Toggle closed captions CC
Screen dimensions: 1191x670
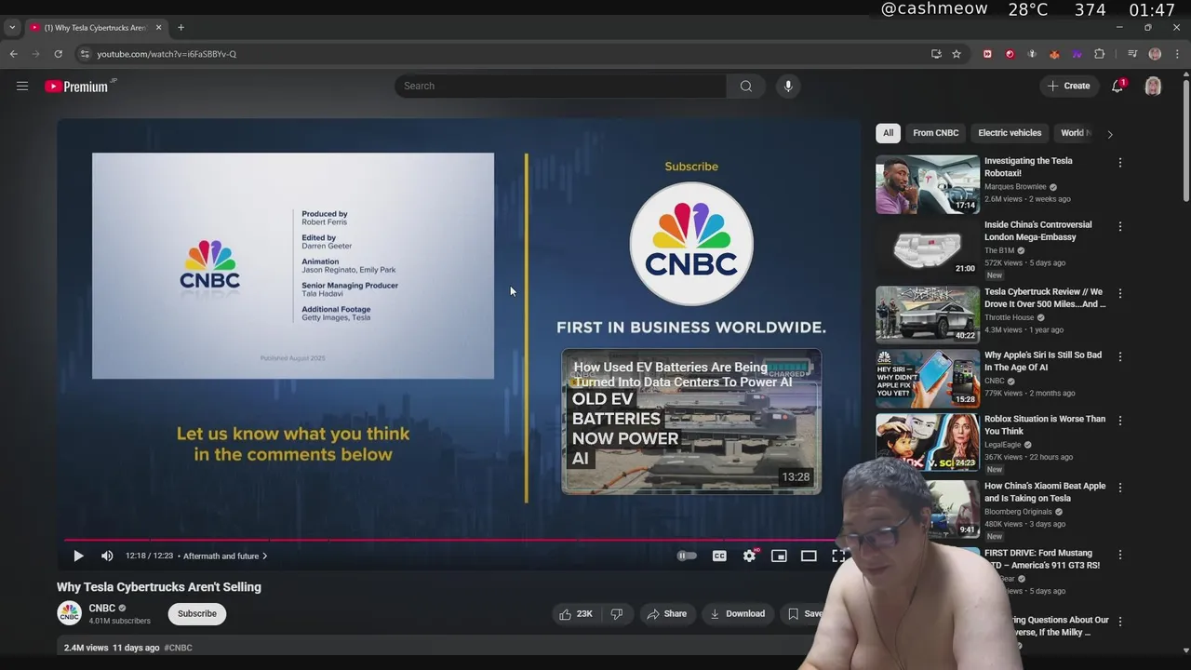point(719,556)
